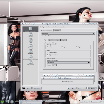Click the green monitor icon in the taskbar
This screenshot has width=104, height=104.
2,102
